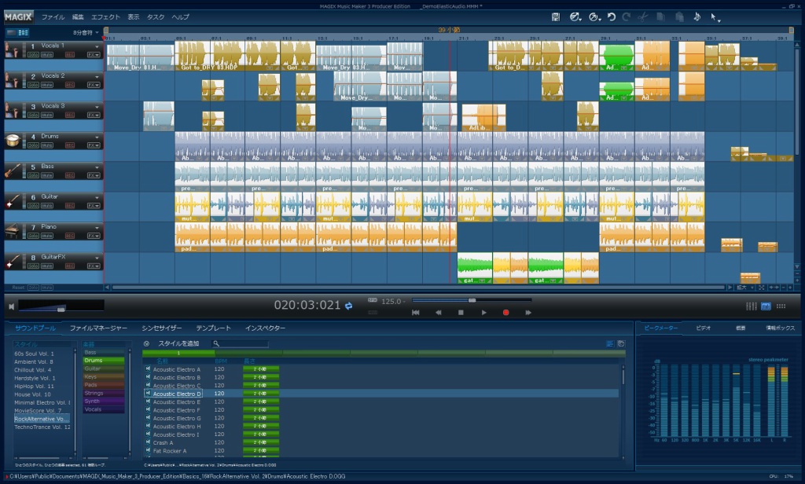Open the ヘルプ menu
This screenshot has height=484, width=805.
pos(180,17)
